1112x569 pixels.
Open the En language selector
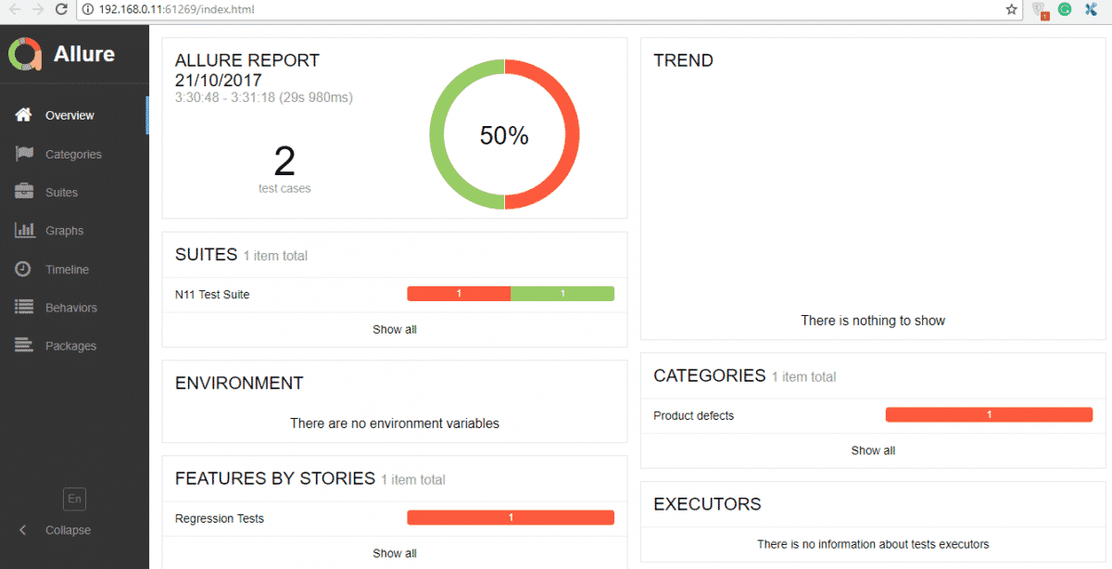(74, 499)
